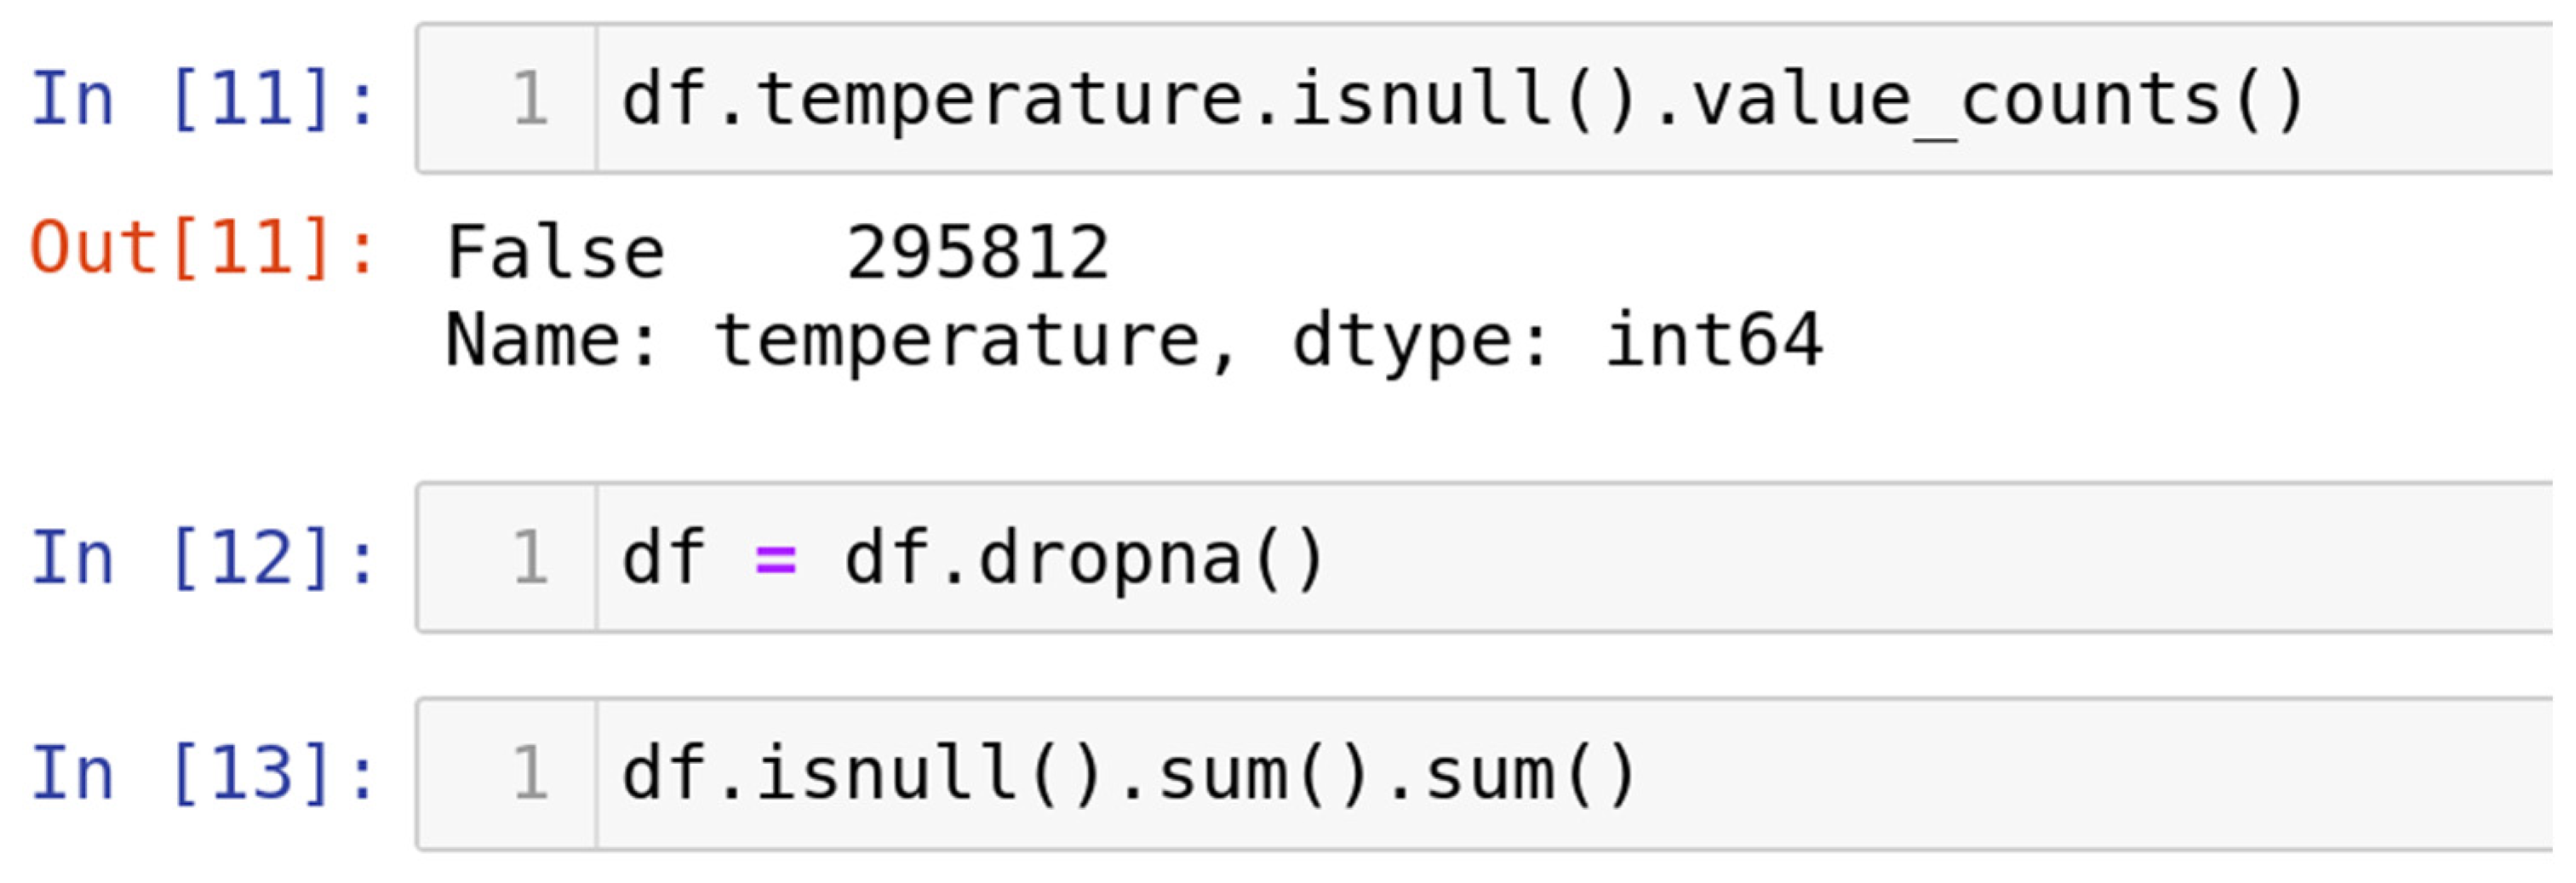Screen dimensions: 2576x883
Task: Click the int64 dtype in the output
Action: tap(1713, 341)
